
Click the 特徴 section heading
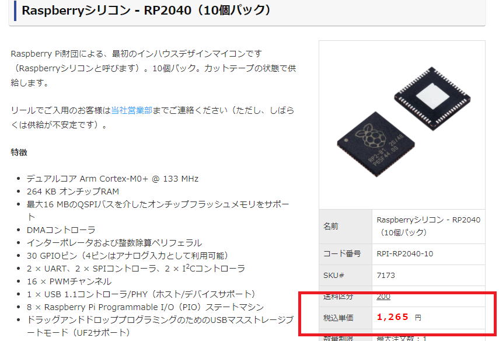tap(19, 152)
